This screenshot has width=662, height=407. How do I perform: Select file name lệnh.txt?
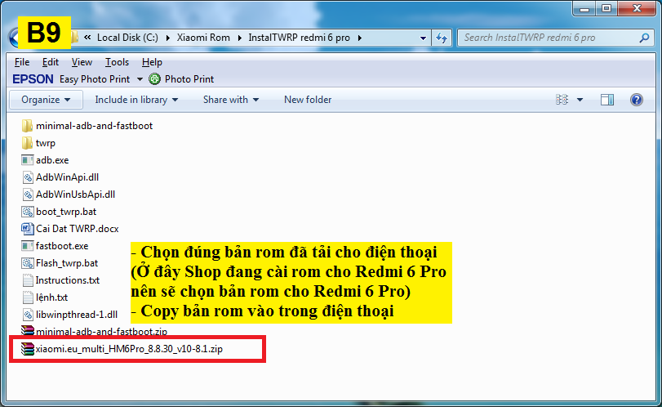pyautogui.click(x=51, y=297)
